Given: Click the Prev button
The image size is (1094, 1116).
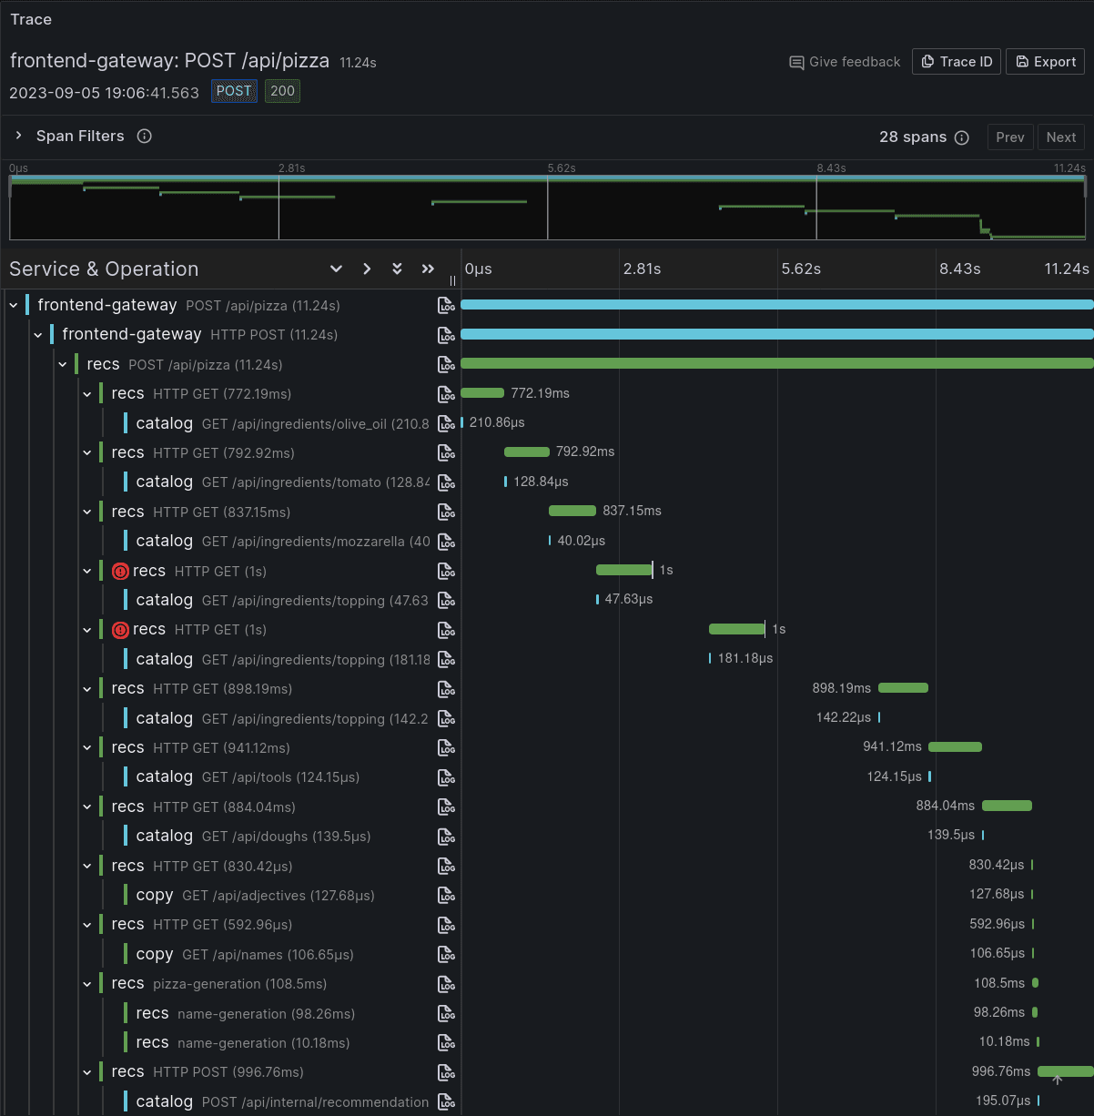Looking at the screenshot, I should point(1010,137).
